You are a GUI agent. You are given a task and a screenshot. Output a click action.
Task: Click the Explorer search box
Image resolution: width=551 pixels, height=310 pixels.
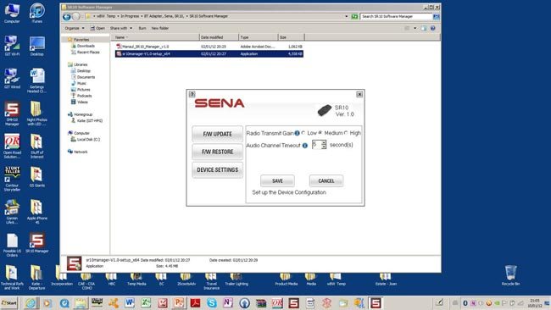(x=397, y=16)
